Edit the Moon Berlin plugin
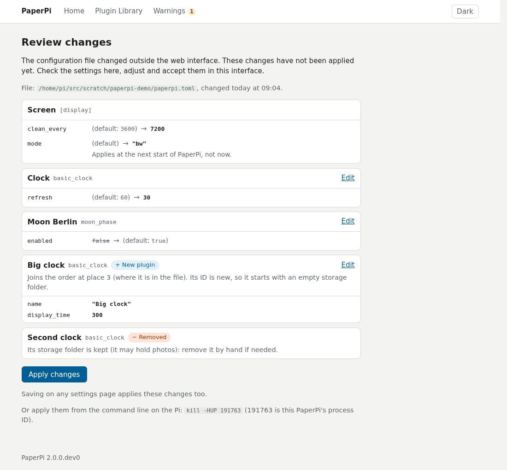507x470 pixels. pyautogui.click(x=348, y=221)
